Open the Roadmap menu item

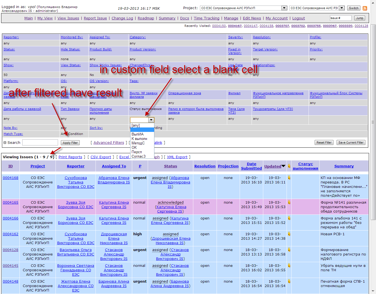coord(146,18)
